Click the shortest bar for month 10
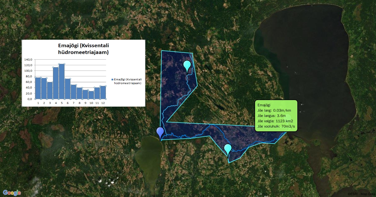This screenshot has height=197, width=376. pos(91,95)
